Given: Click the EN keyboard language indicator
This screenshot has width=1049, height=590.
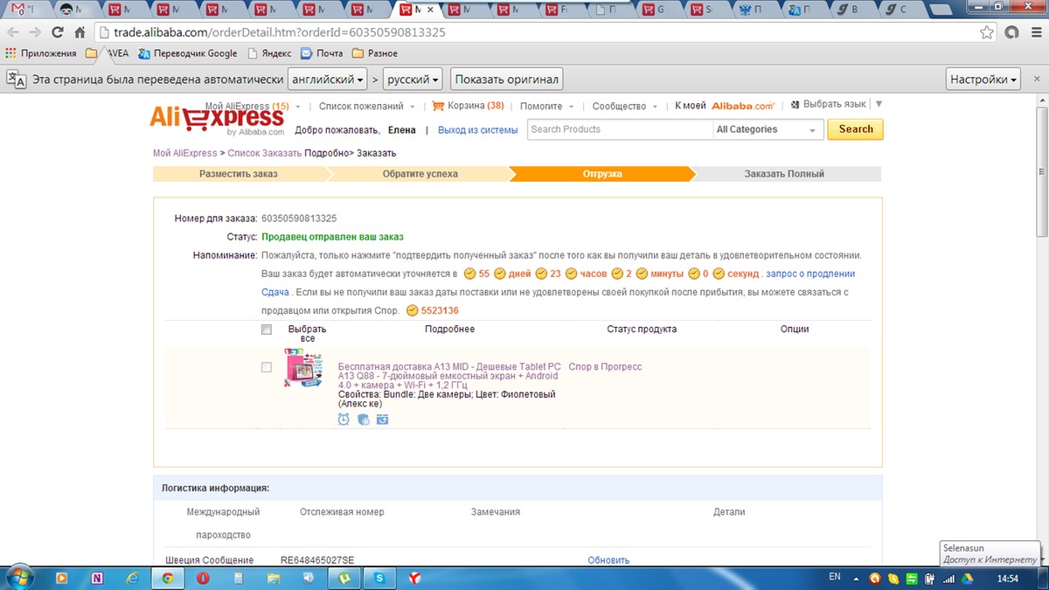Looking at the screenshot, I should tap(835, 578).
